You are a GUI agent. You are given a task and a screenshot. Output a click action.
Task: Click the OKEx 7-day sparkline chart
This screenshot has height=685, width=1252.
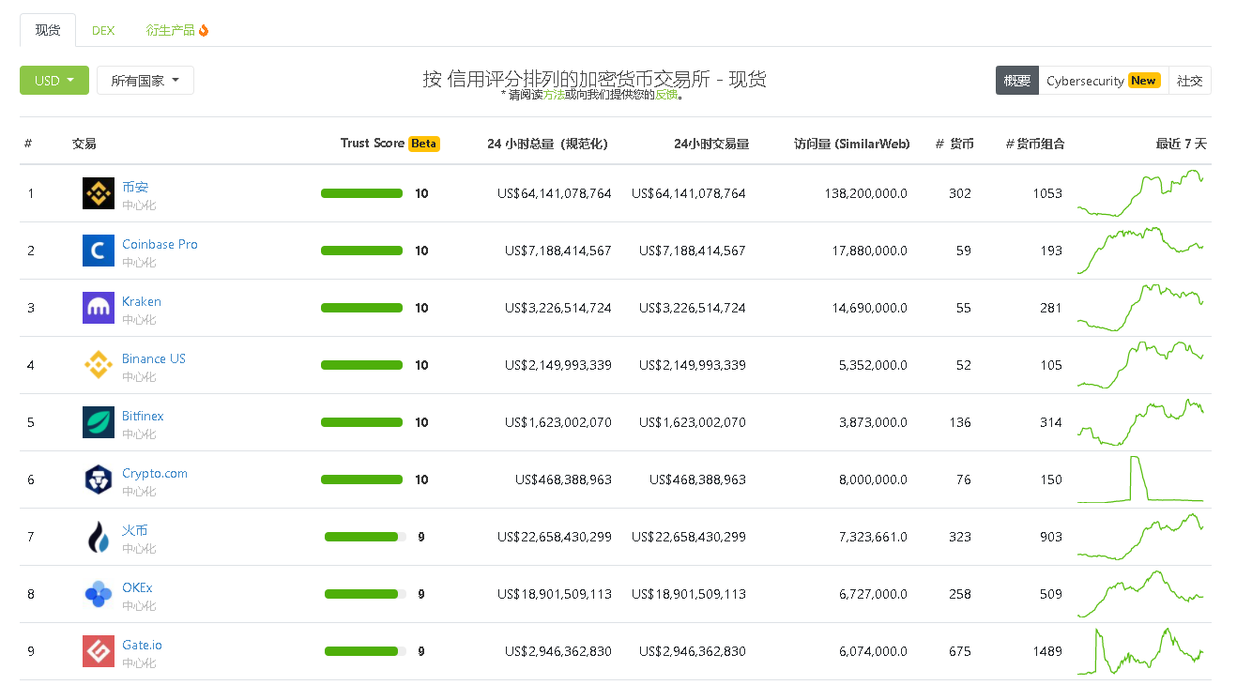click(1140, 594)
